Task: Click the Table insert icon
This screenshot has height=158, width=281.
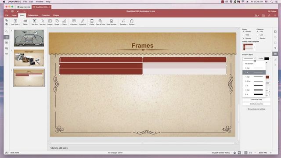Action: pyautogui.click(x=25, y=21)
